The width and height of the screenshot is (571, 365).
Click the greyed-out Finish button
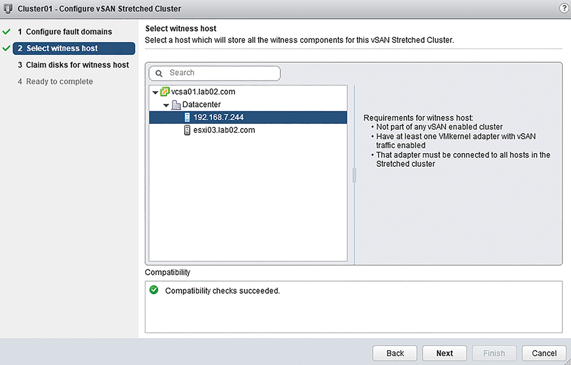click(x=494, y=353)
